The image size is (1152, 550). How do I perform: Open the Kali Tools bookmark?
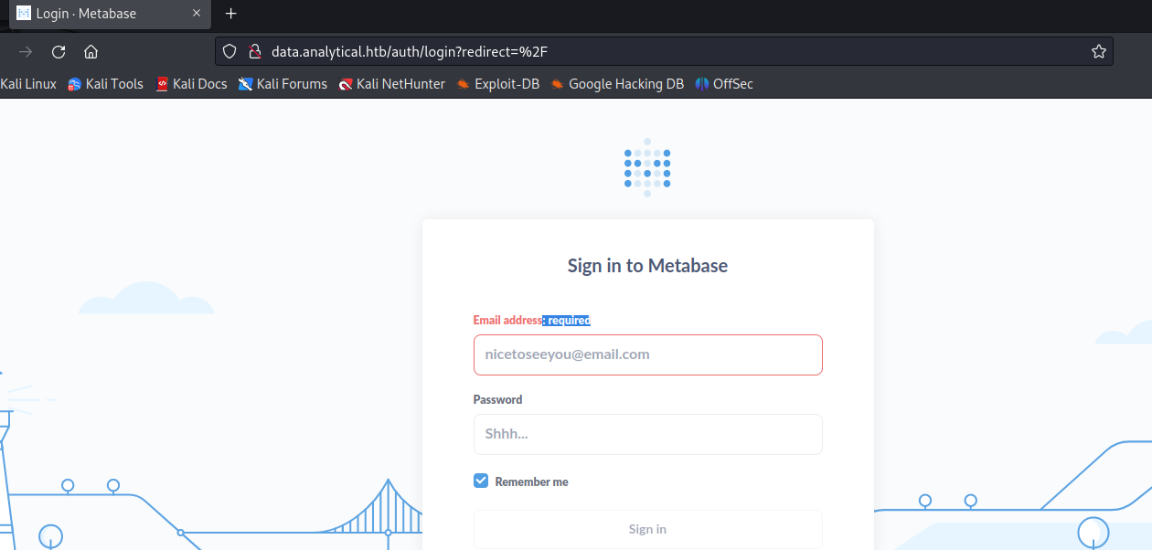(106, 84)
